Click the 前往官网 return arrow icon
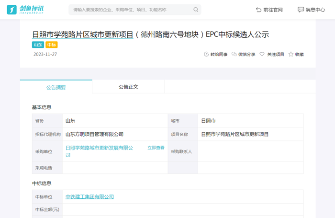This screenshot has width=335, height=218. click(x=258, y=10)
